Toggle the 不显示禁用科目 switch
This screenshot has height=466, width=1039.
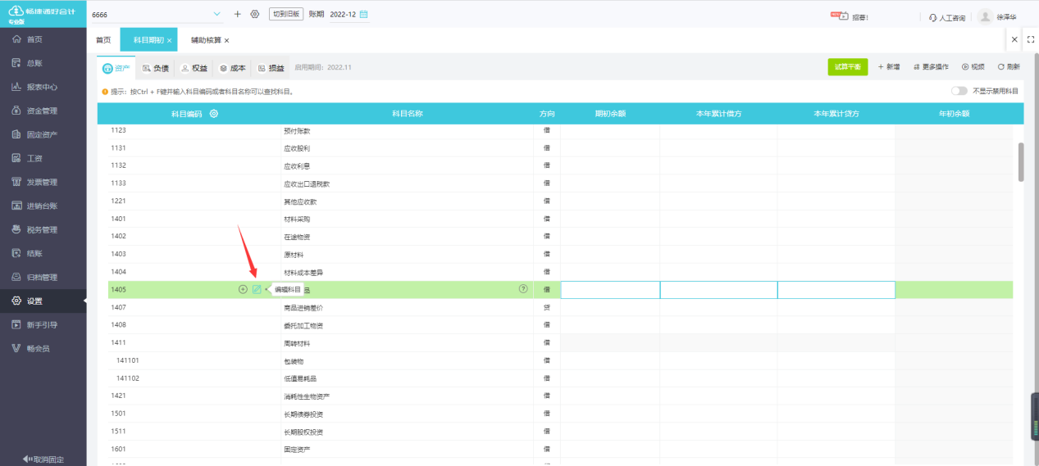(959, 92)
